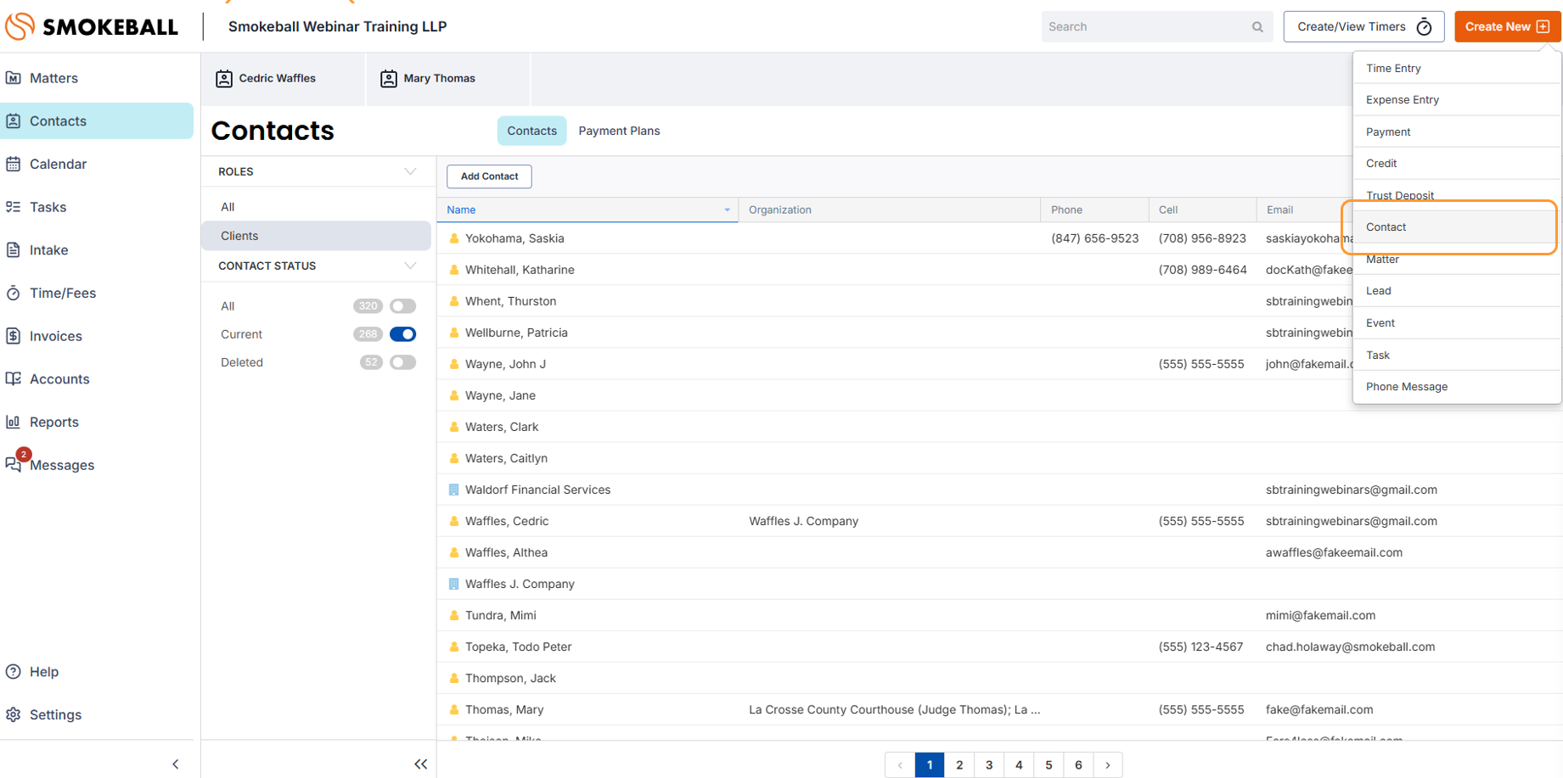Screen dimensions: 1563x778
Task: Click the search magnifier icon
Action: pos(1257,27)
